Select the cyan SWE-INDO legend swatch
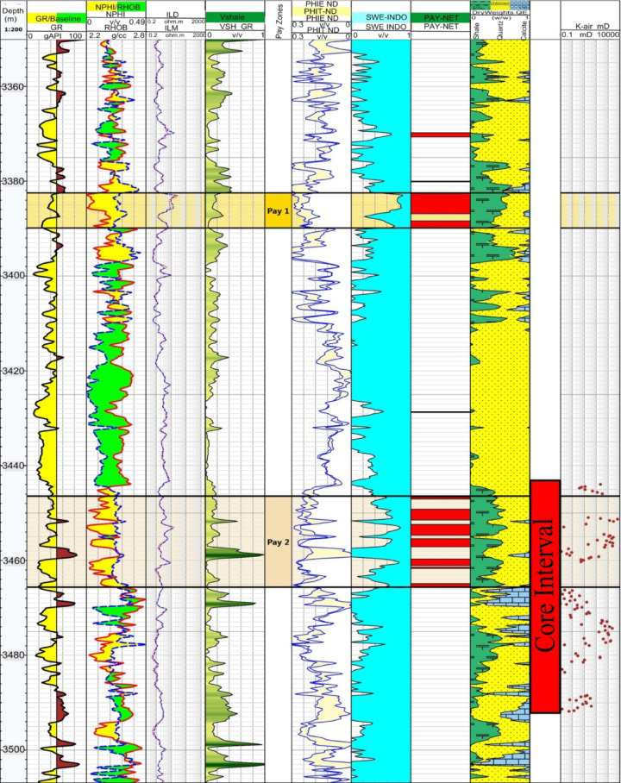621x783 pixels. 381,17
